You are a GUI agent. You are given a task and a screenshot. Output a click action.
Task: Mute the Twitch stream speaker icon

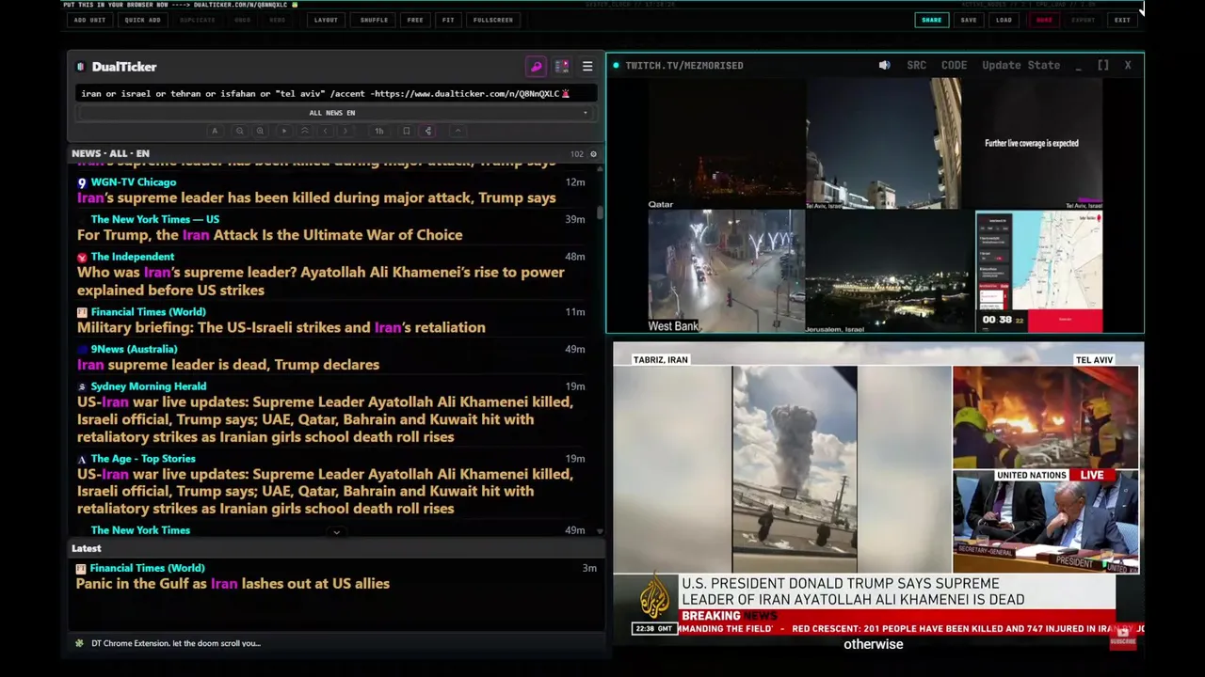coord(884,65)
